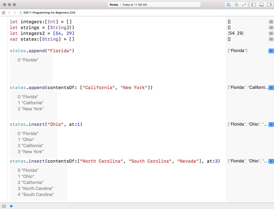The width and height of the screenshot is (274, 209).
Task: Go back using the left chevron
Action: click(x=9, y=13)
